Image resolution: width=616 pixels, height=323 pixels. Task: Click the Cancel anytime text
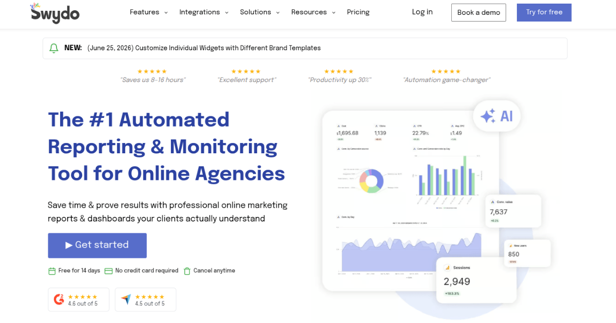point(214,271)
